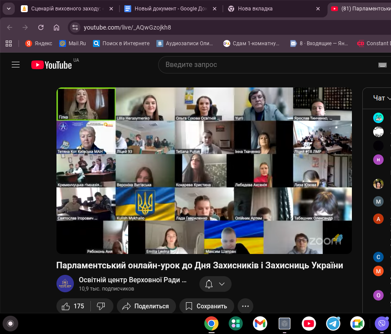Click the live stream video player
Image resolution: width=391 pixels, height=334 pixels.
204,170
